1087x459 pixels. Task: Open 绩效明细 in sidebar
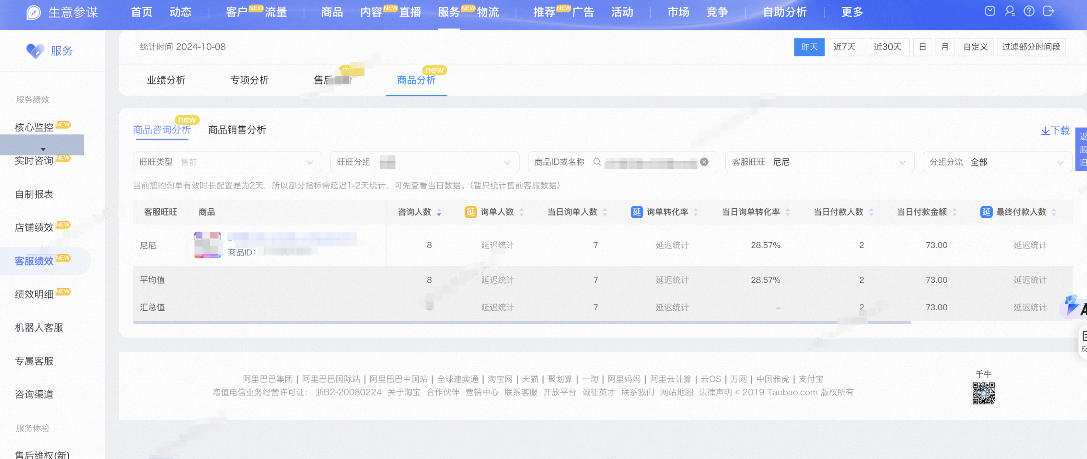pos(34,294)
